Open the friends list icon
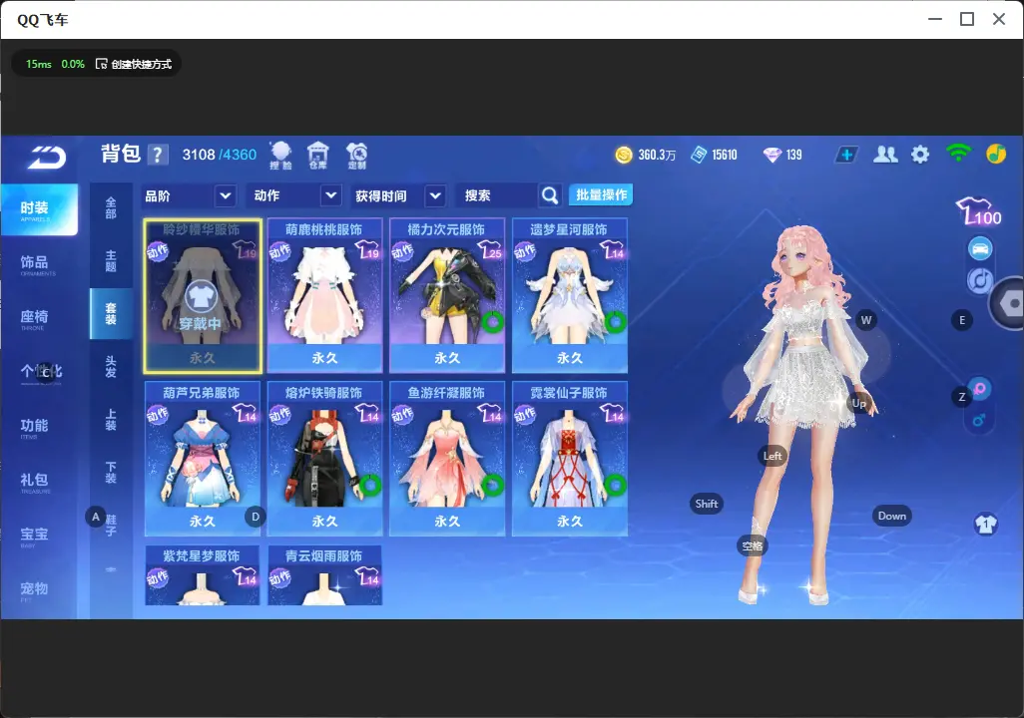Image resolution: width=1024 pixels, height=718 pixels. coord(885,155)
